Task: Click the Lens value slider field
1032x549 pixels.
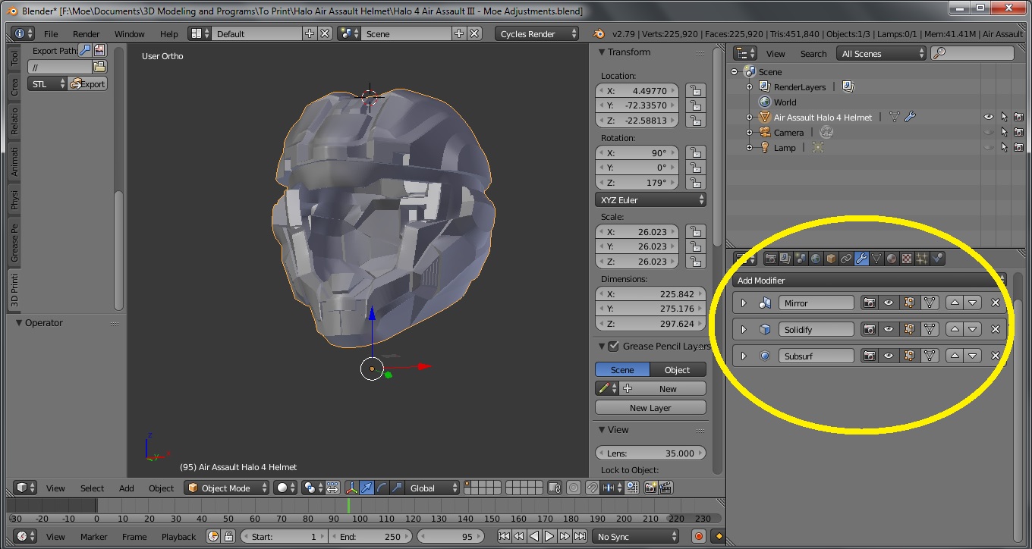Action: (x=651, y=453)
